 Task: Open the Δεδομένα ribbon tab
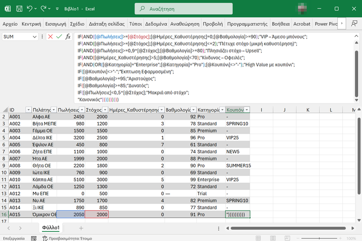click(x=156, y=24)
